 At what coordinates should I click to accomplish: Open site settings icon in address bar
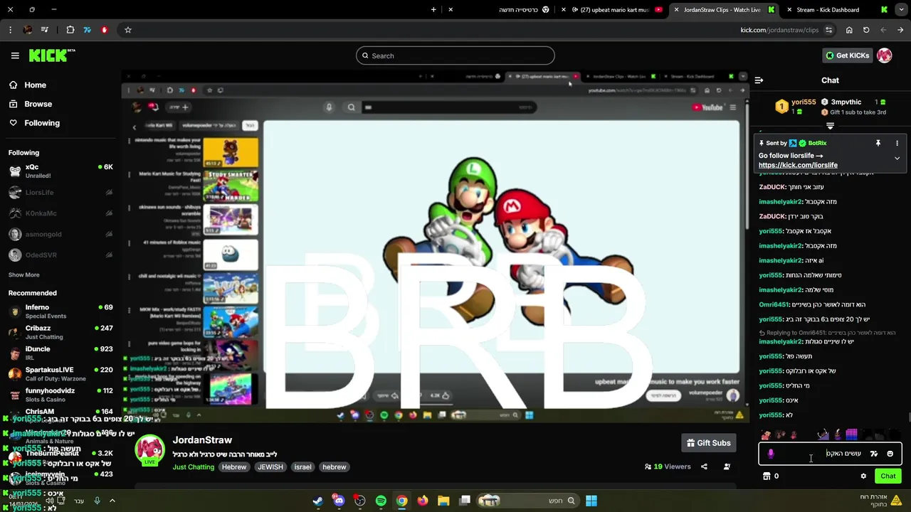click(829, 30)
